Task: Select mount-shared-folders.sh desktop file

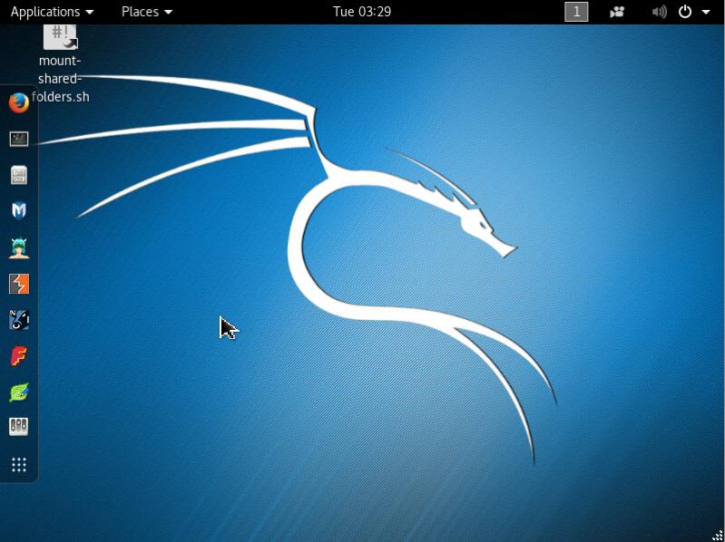Action: pyautogui.click(x=61, y=63)
